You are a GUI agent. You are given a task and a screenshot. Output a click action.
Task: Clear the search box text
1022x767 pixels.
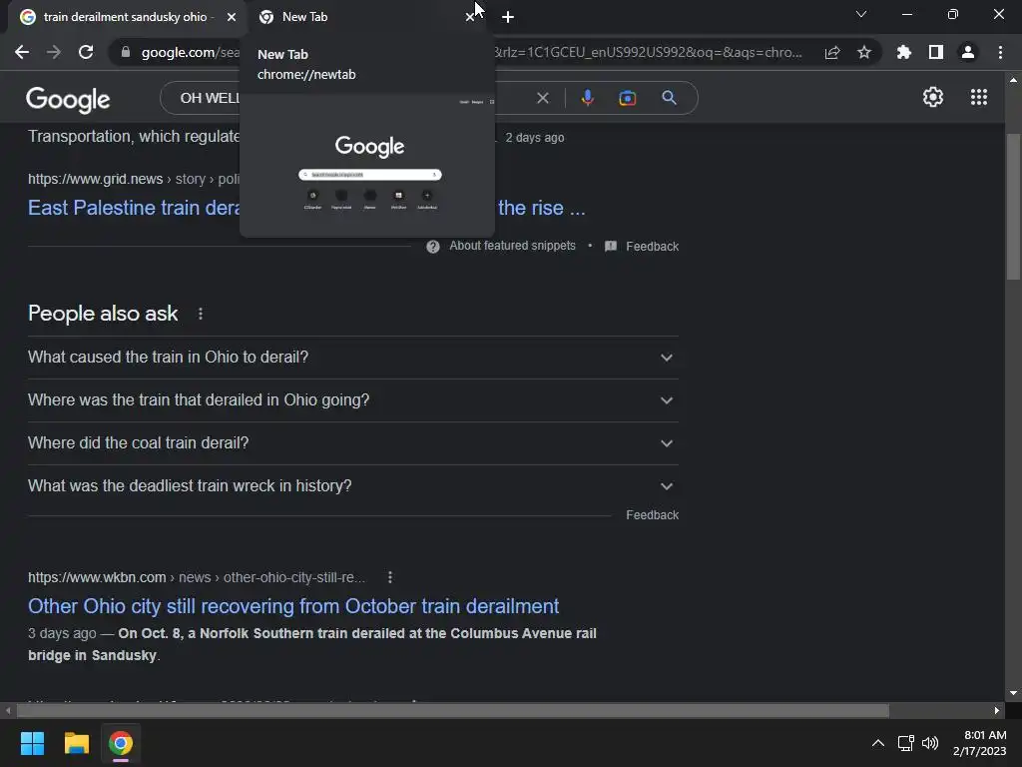tap(542, 98)
